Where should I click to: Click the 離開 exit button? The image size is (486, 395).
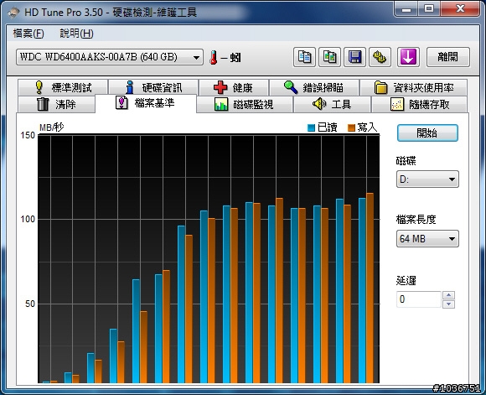[448, 57]
